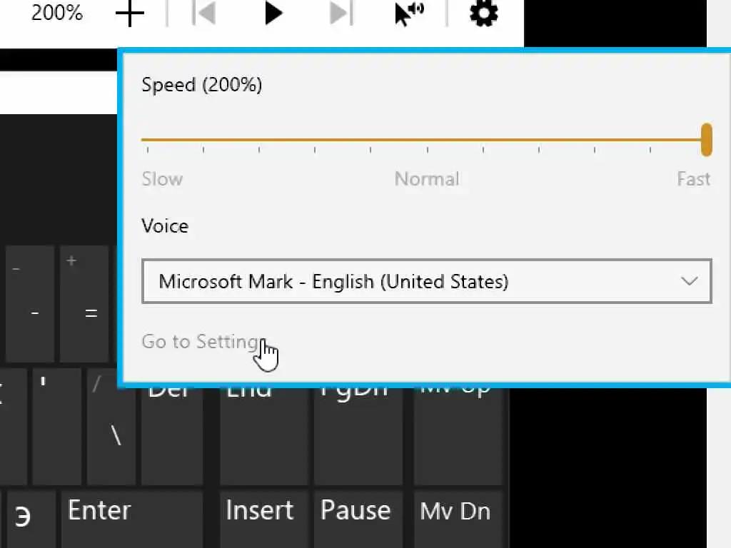Follow the Go to Settings link
The height and width of the screenshot is (548, 731).
coord(200,341)
